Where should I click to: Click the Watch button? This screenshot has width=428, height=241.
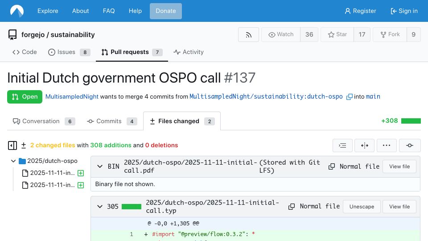[x=281, y=35]
